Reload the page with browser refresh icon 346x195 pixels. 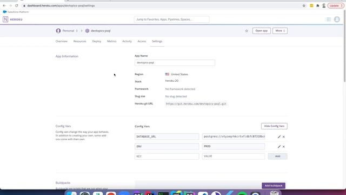17,5
